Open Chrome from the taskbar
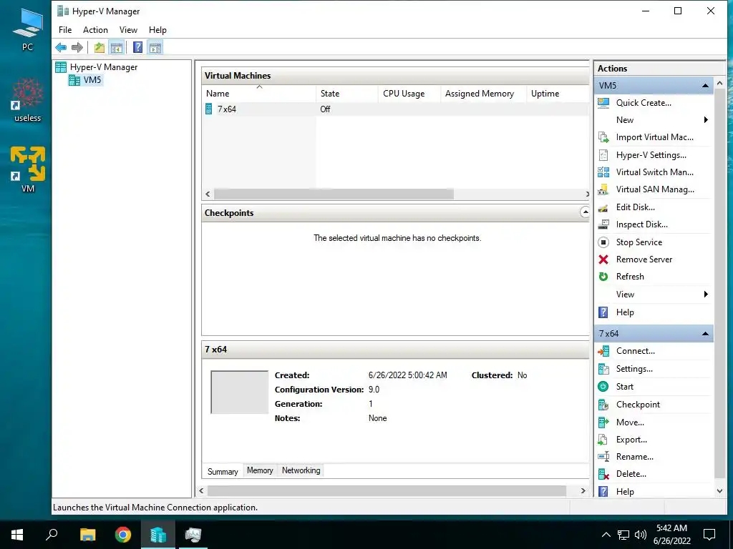 tap(123, 535)
